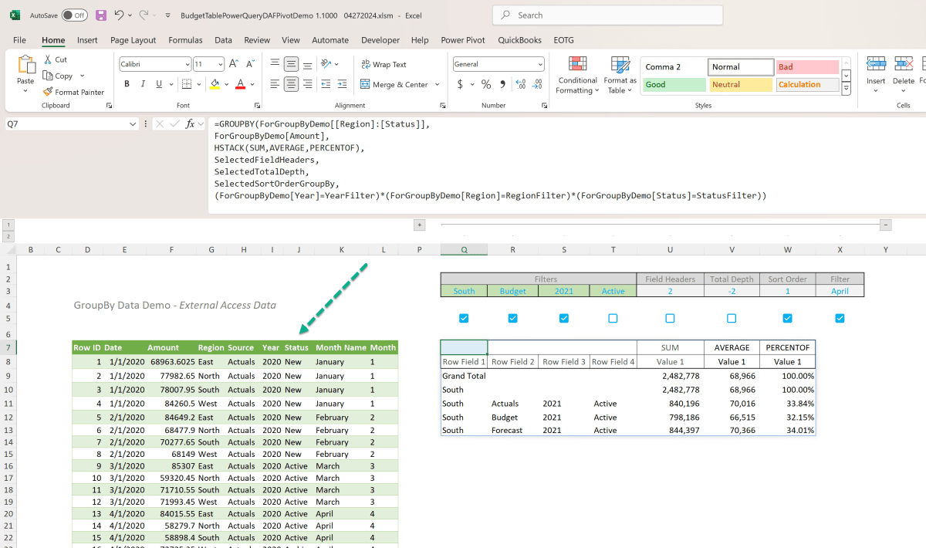926x548 pixels.
Task: Check the empty checkbox under Active filter
Action: tap(613, 318)
